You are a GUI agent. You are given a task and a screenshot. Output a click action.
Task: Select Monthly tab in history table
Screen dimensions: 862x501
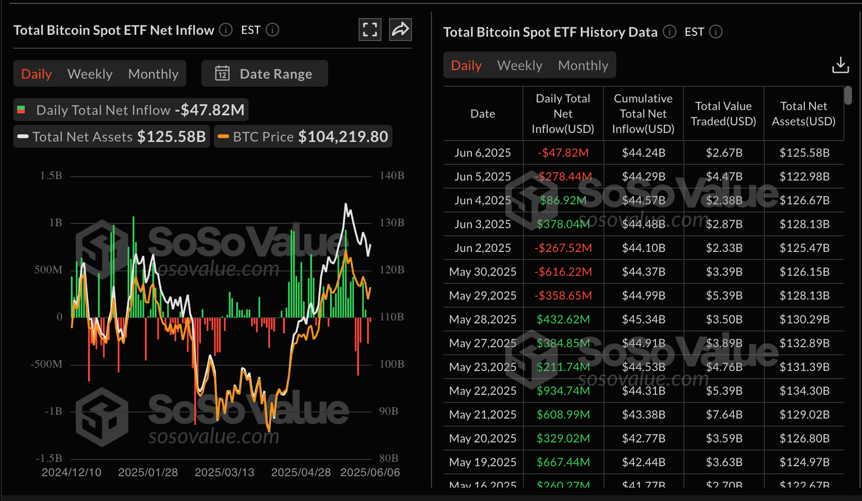pyautogui.click(x=583, y=66)
